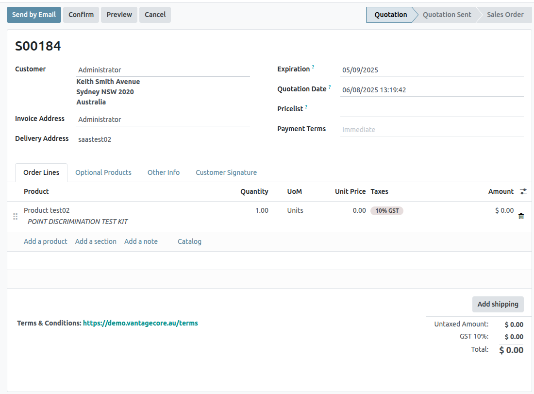Open the Customer dropdown field
The image size is (534, 394).
point(163,70)
